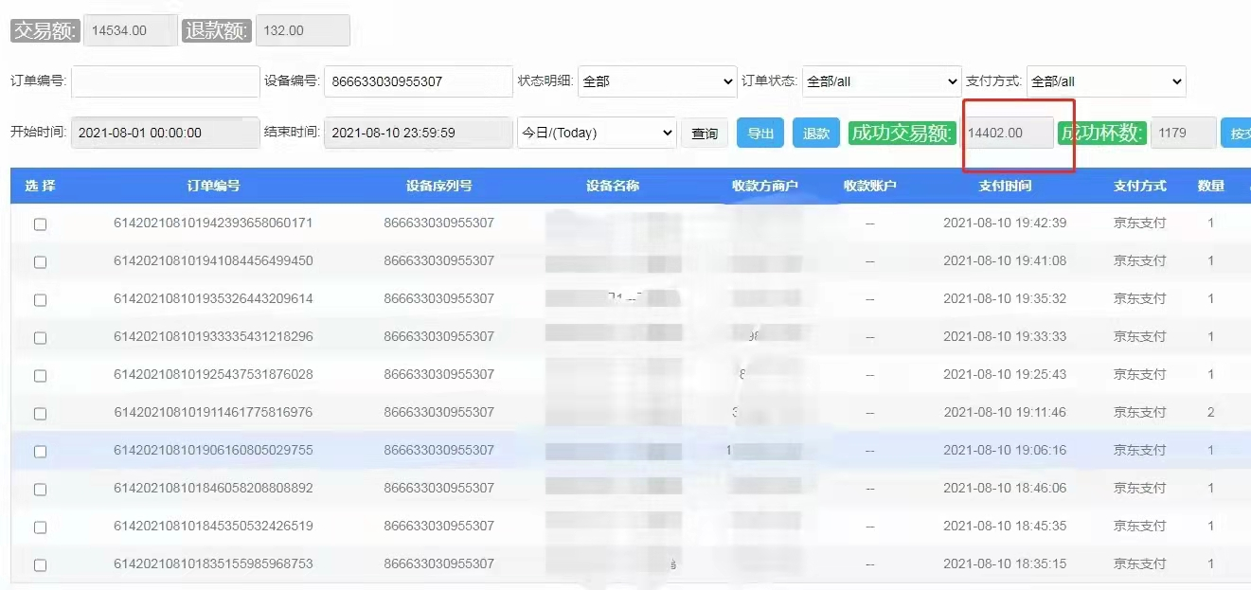Click the 查询 search button
Screen dimensions: 1251x590
(705, 134)
